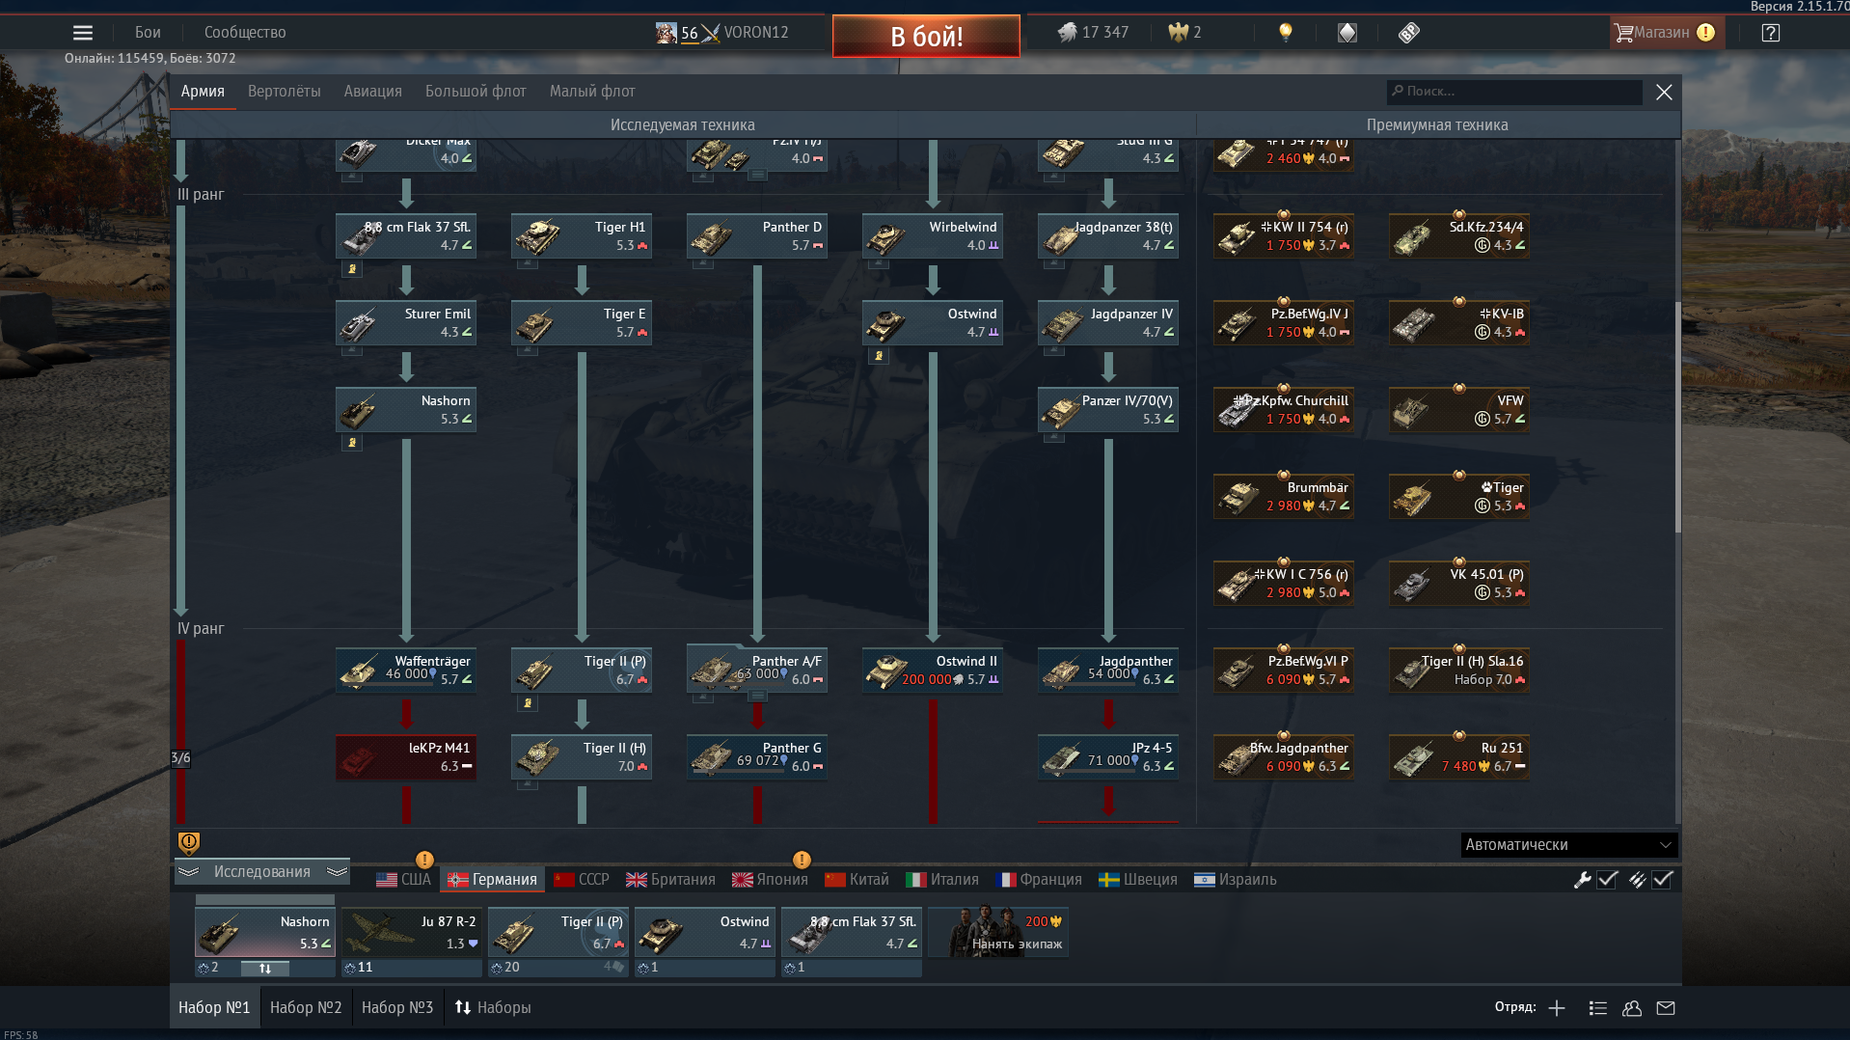Viewport: 1850px width, 1040px height.
Task: Select the Швеция nation tab
Action: click(x=1138, y=880)
